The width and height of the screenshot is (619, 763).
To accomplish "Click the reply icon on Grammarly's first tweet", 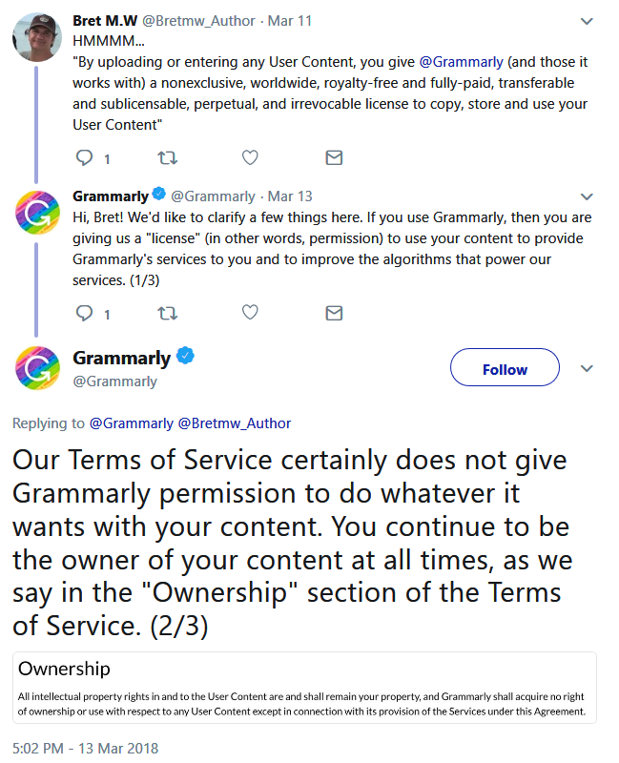I will [x=85, y=313].
